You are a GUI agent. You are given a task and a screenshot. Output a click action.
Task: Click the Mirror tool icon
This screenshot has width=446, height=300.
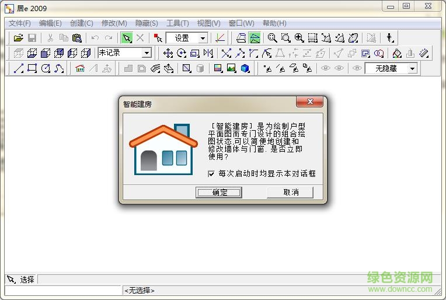pyautogui.click(x=208, y=53)
